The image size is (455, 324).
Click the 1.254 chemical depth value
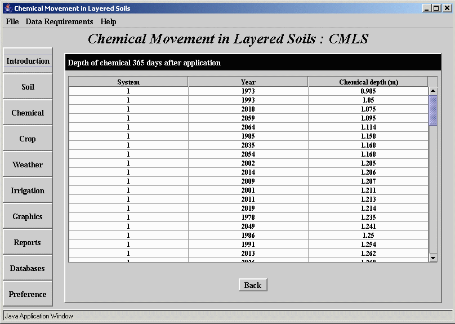pos(368,244)
